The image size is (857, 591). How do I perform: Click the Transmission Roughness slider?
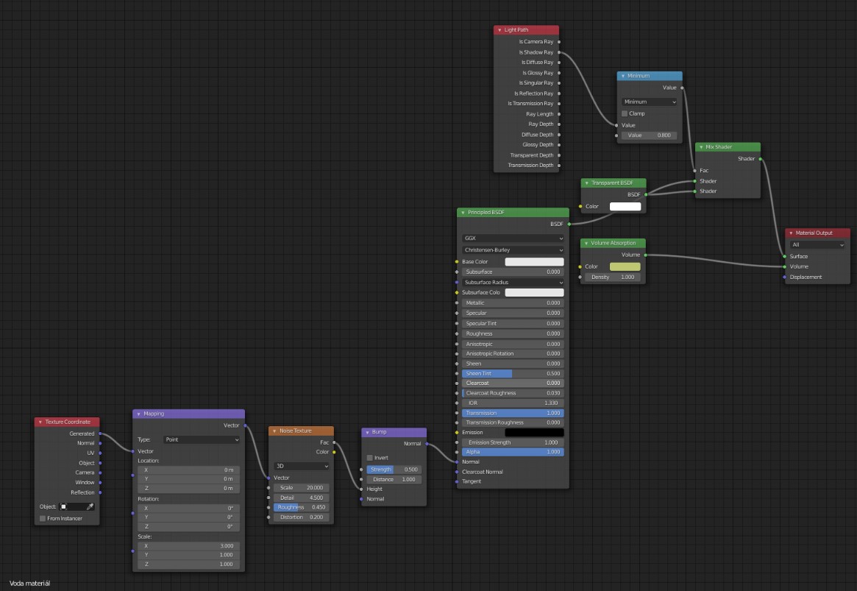[513, 422]
